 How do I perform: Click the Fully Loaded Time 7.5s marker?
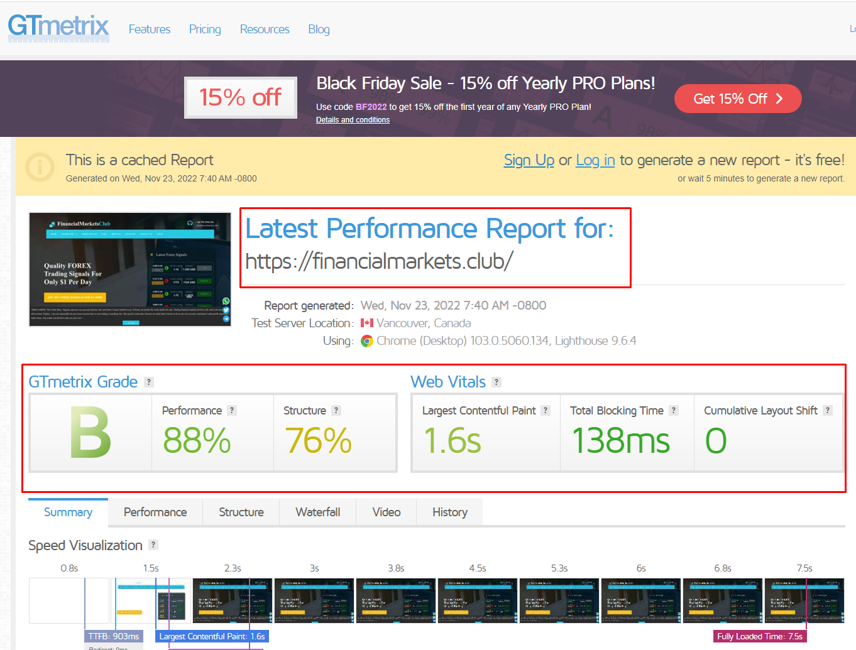pyautogui.click(x=759, y=636)
